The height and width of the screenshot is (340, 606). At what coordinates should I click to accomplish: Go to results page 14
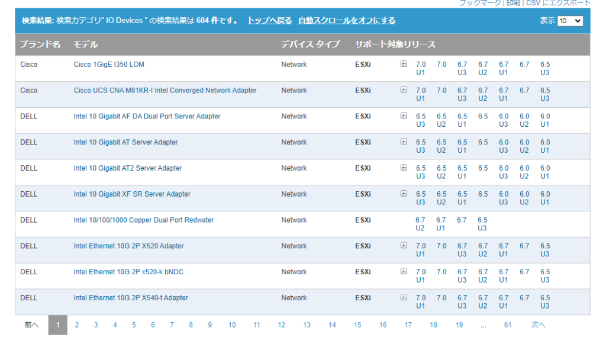[x=332, y=325]
